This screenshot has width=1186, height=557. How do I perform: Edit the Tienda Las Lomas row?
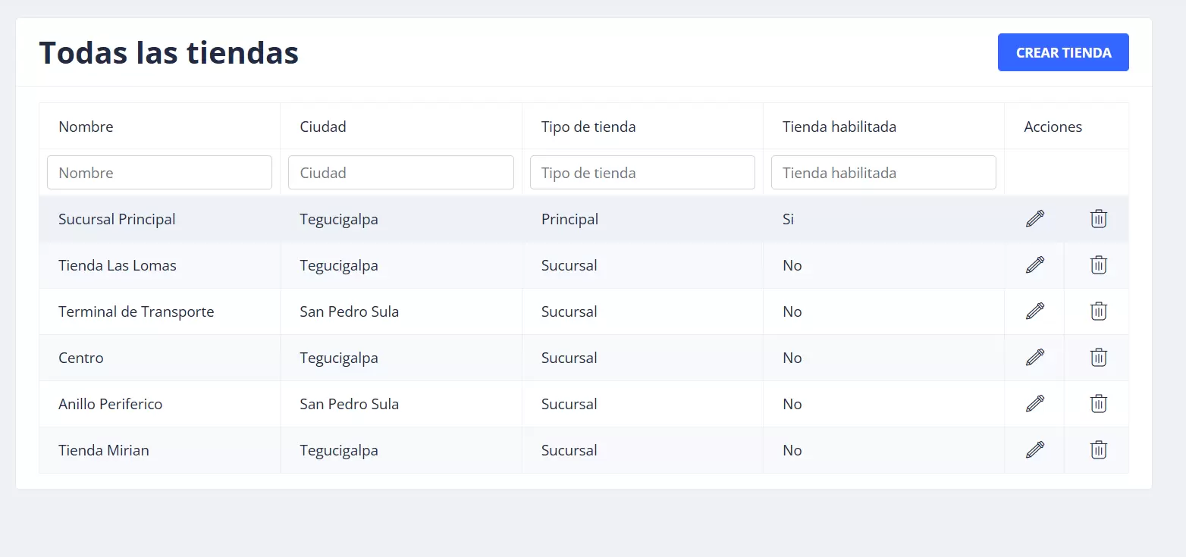point(1034,265)
